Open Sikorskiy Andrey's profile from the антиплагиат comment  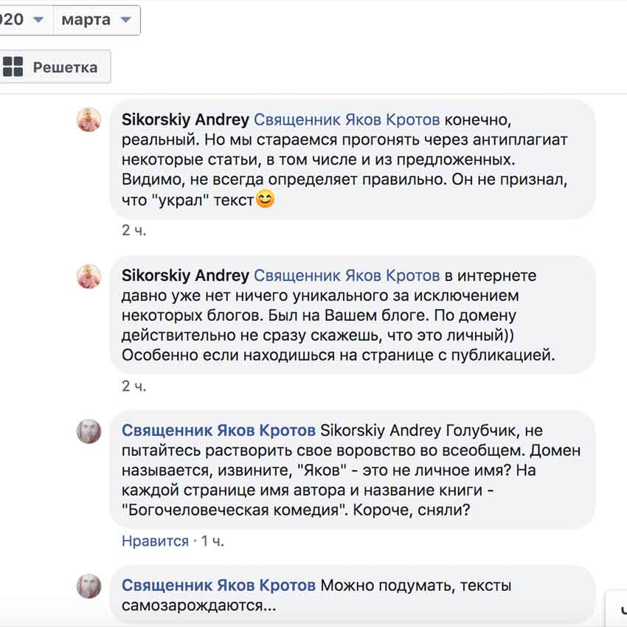point(185,119)
